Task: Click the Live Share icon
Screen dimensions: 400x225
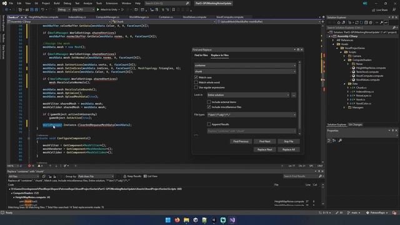Action: click(374, 10)
